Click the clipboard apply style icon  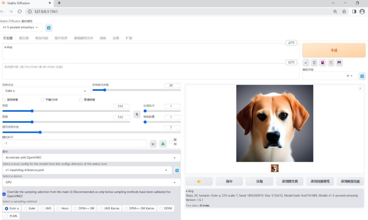pyautogui.click(x=331, y=63)
